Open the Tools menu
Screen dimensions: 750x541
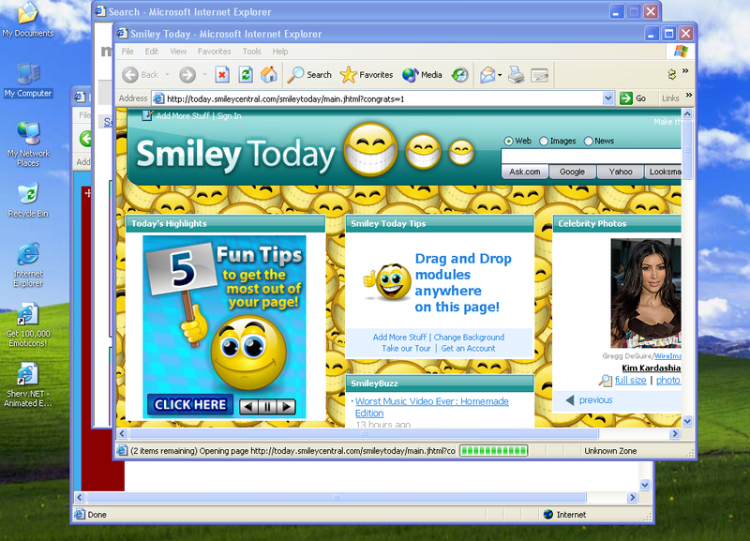click(x=251, y=52)
